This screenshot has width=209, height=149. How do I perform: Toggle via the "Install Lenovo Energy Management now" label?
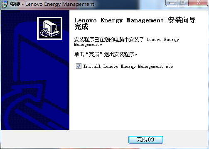coord(128,67)
